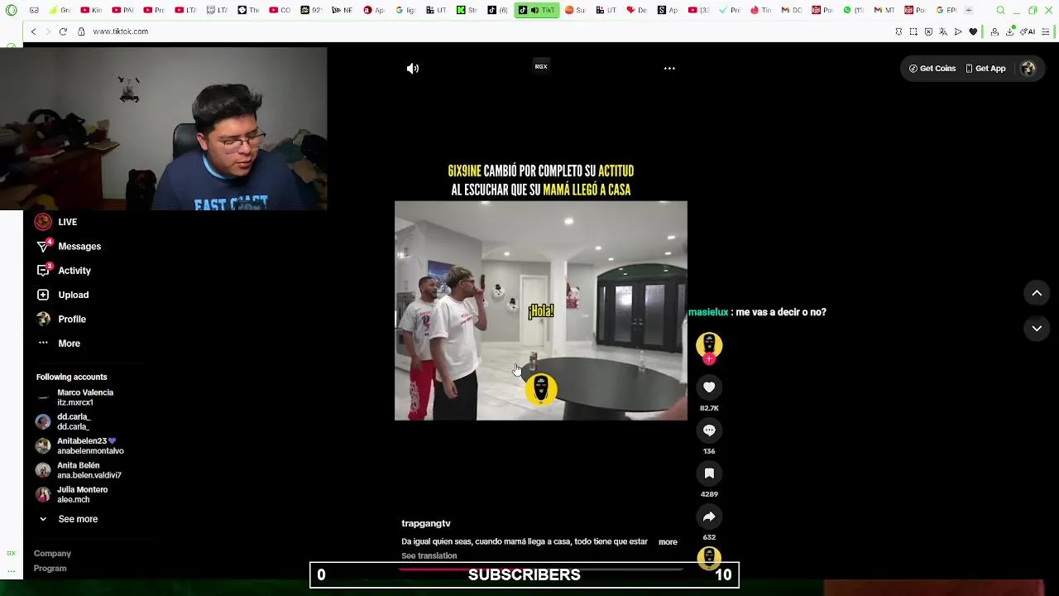Viewport: 1059px width, 596px height.
Task: Click Get App button
Action: click(x=985, y=69)
